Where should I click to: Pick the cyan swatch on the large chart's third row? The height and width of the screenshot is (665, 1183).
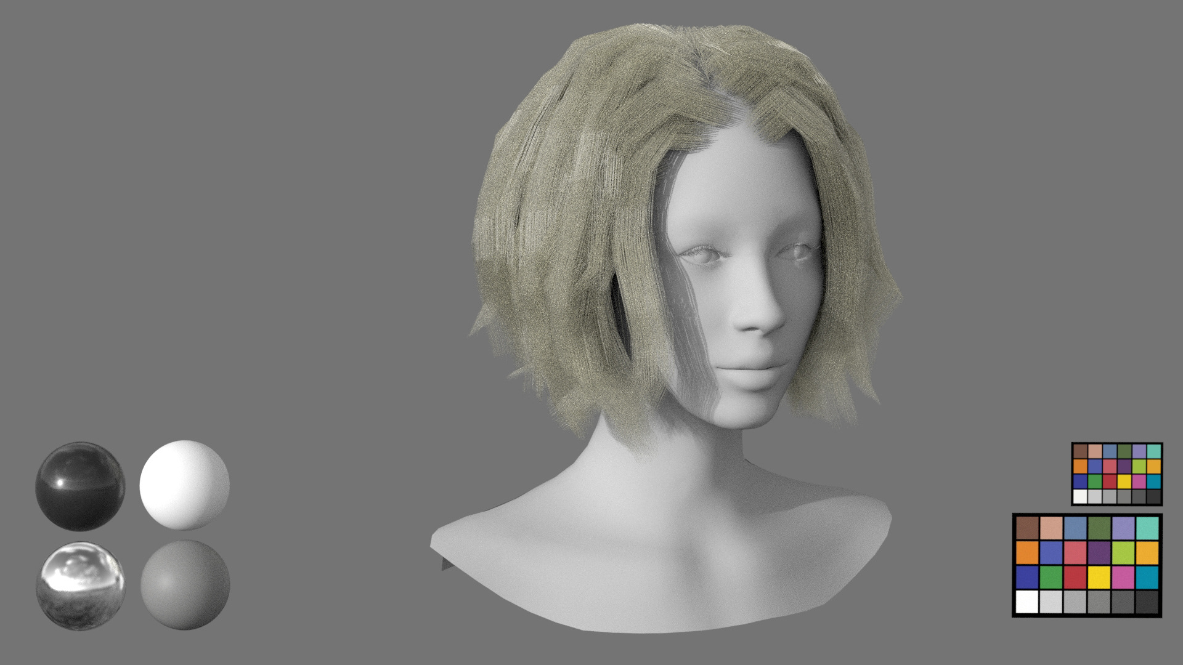click(x=1147, y=577)
